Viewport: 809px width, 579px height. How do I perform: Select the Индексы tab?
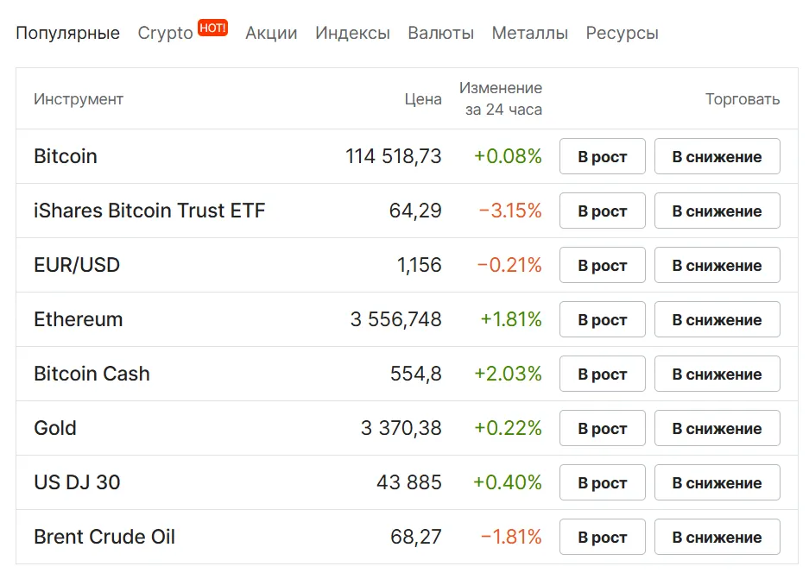(352, 33)
